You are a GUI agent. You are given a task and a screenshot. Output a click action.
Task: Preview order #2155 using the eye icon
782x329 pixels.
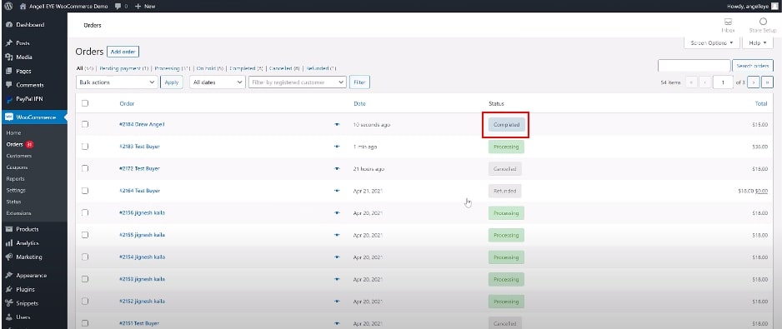pos(337,235)
